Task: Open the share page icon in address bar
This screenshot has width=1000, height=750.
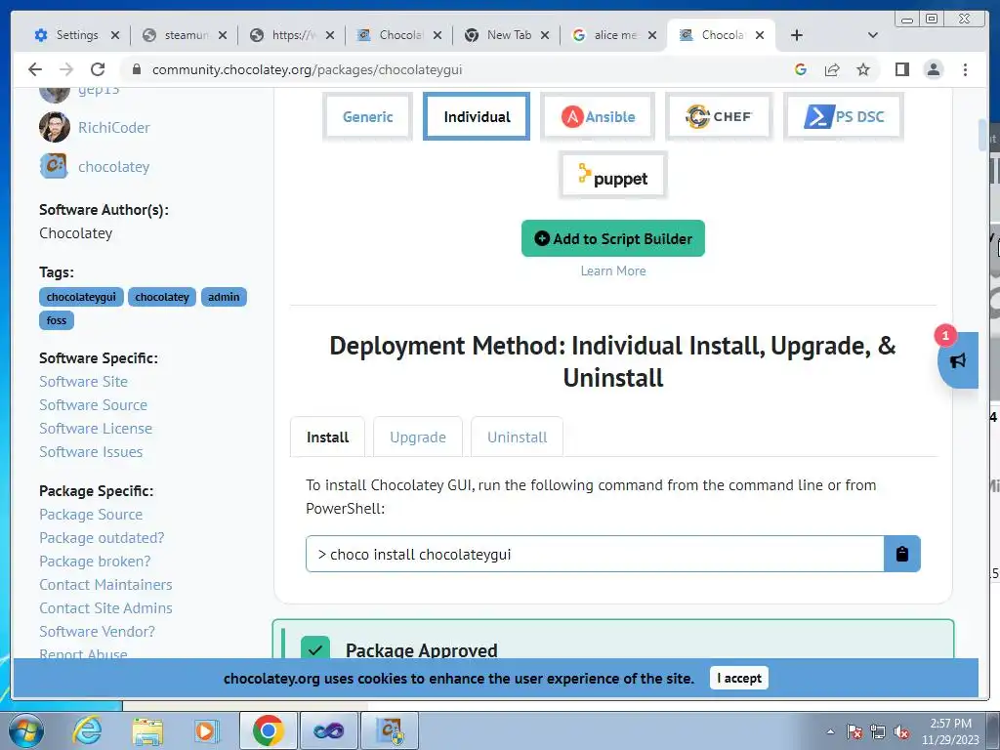Action: tap(832, 69)
